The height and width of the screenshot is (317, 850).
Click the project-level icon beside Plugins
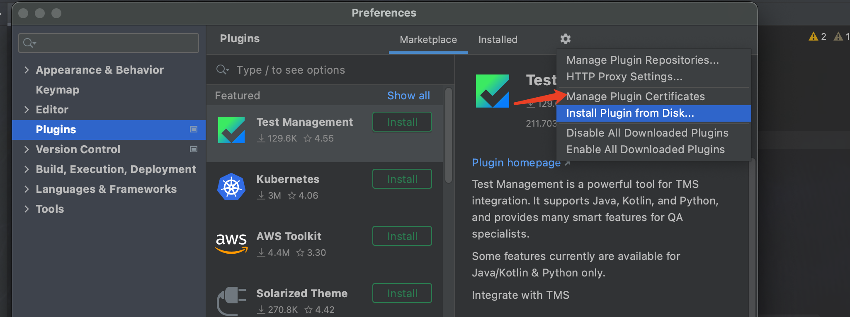click(193, 130)
